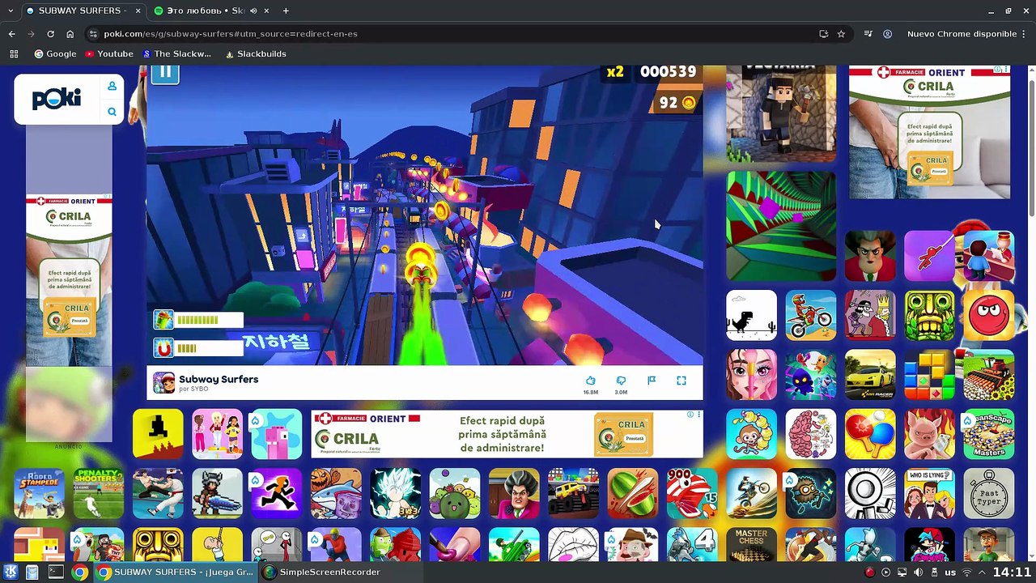This screenshot has width=1036, height=583.
Task: Launch Chrome from the taskbar shortcut
Action: (x=79, y=572)
